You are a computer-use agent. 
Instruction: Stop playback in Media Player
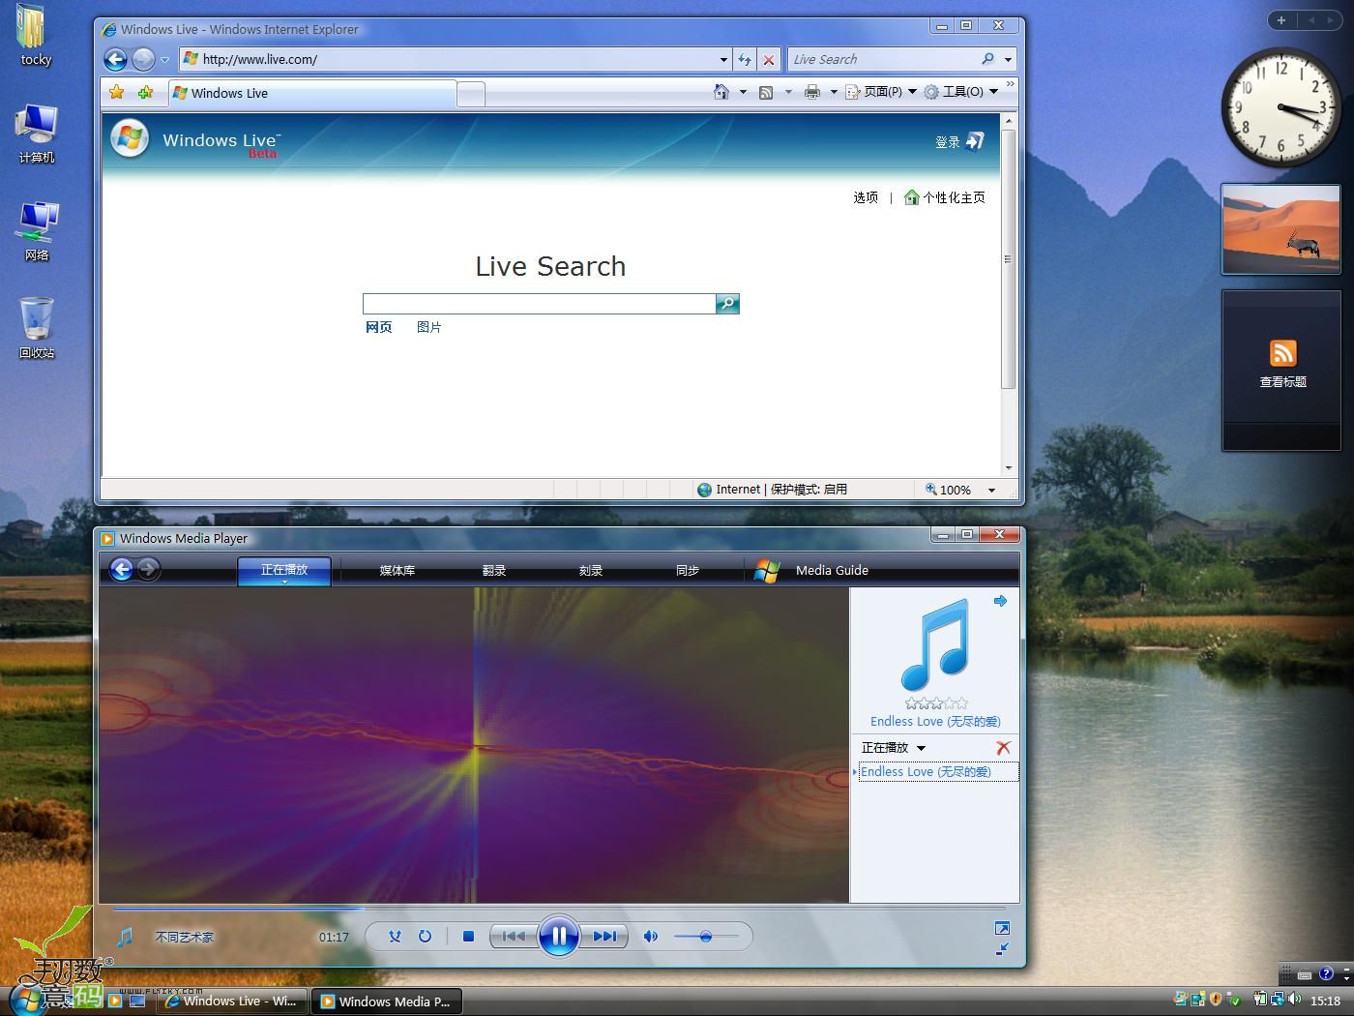(469, 936)
